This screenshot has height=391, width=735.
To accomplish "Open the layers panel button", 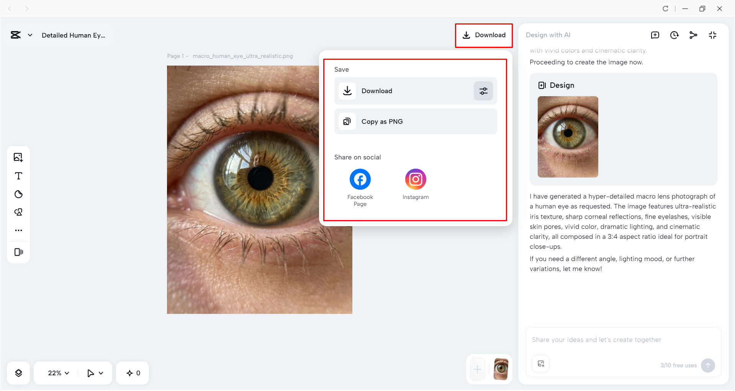I will click(x=18, y=373).
